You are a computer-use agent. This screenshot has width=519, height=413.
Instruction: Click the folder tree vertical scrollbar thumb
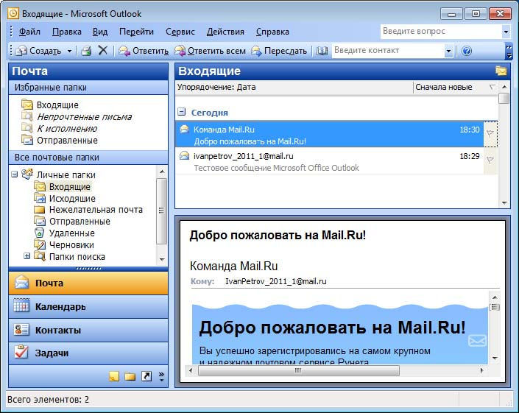(x=161, y=211)
